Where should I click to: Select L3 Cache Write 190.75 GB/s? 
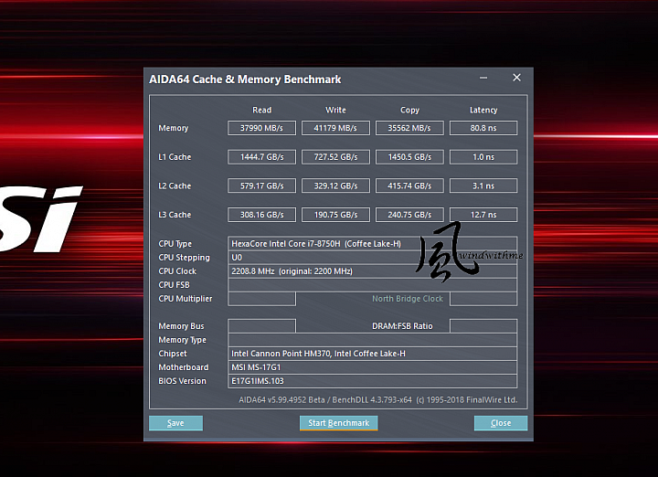(335, 215)
